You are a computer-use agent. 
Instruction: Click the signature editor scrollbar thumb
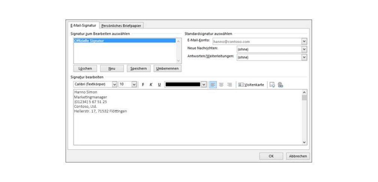tap(304, 98)
